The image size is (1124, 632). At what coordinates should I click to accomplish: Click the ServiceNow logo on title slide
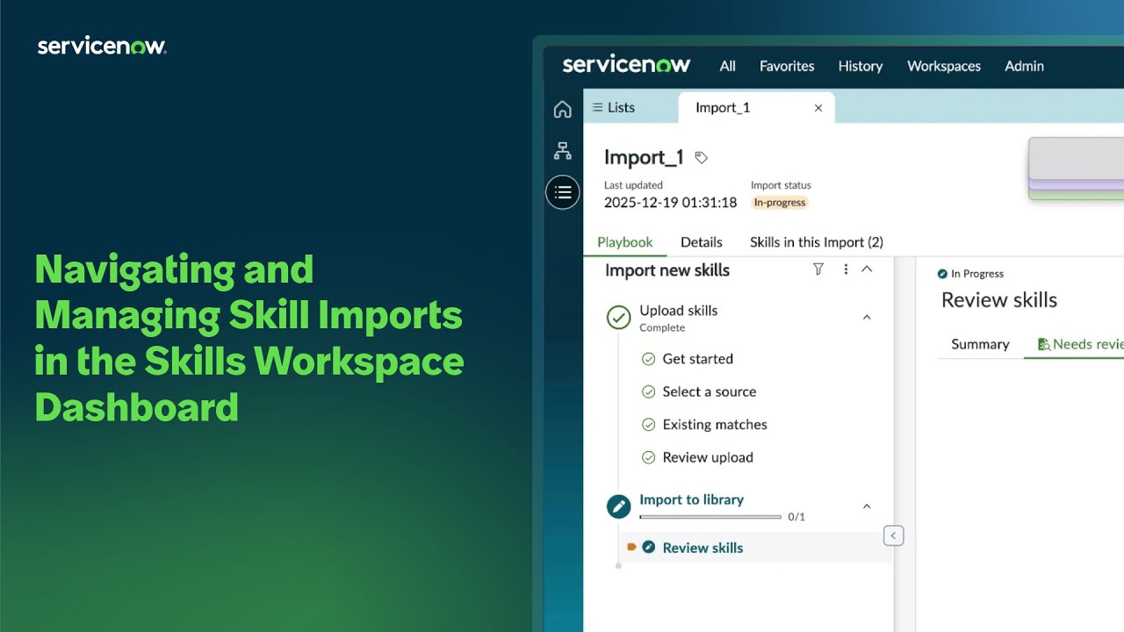[x=102, y=47]
